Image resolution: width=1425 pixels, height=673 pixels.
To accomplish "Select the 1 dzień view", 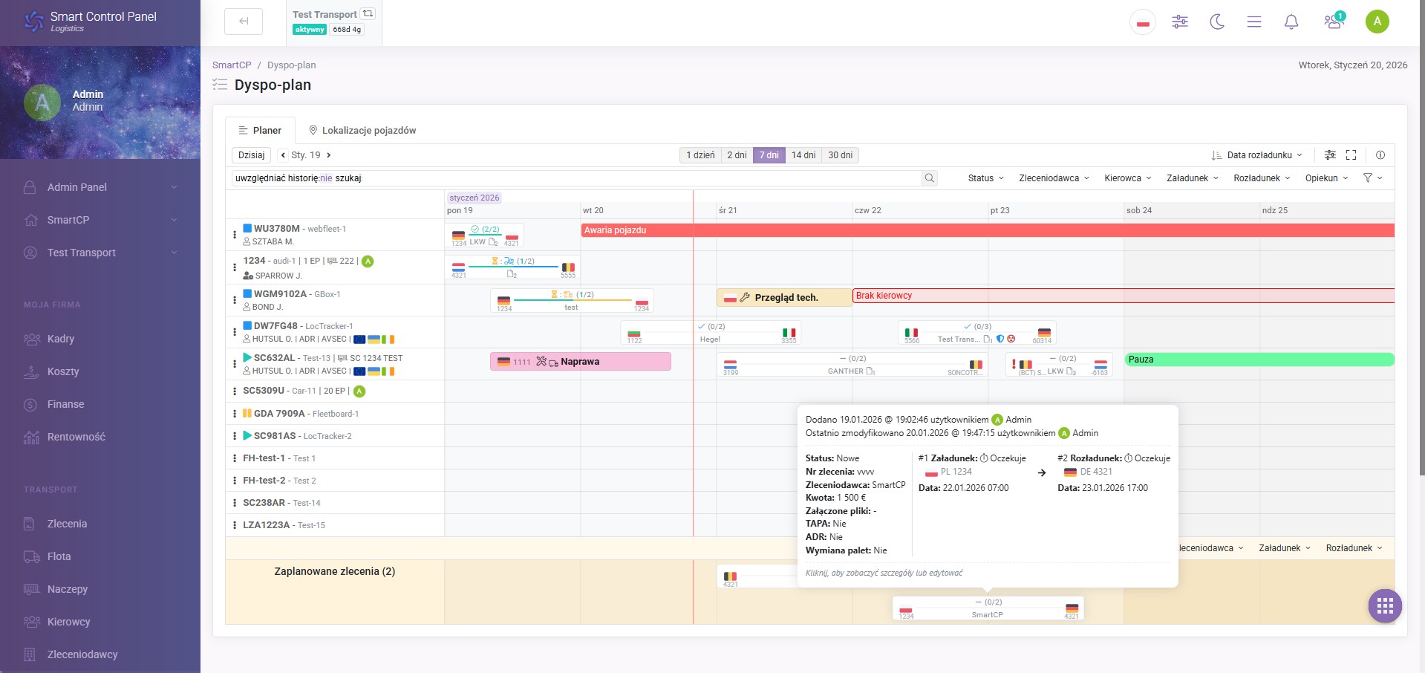I will point(700,155).
